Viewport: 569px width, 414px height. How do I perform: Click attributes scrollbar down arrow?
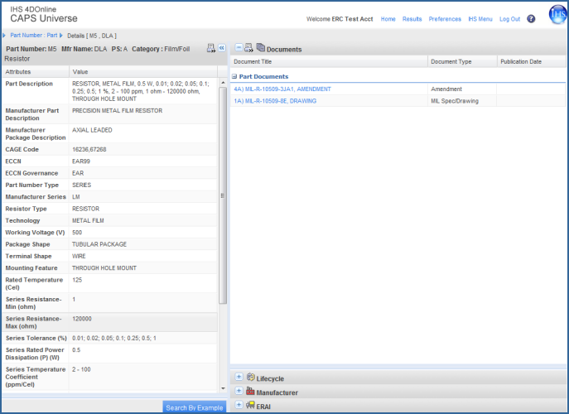pyautogui.click(x=223, y=388)
